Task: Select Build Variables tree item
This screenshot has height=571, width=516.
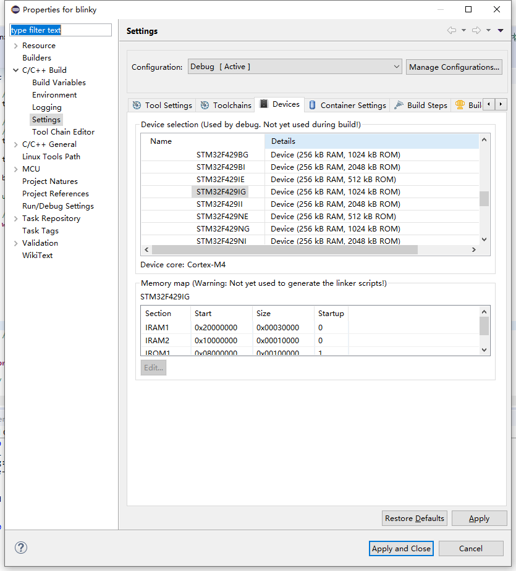Action: pos(59,83)
